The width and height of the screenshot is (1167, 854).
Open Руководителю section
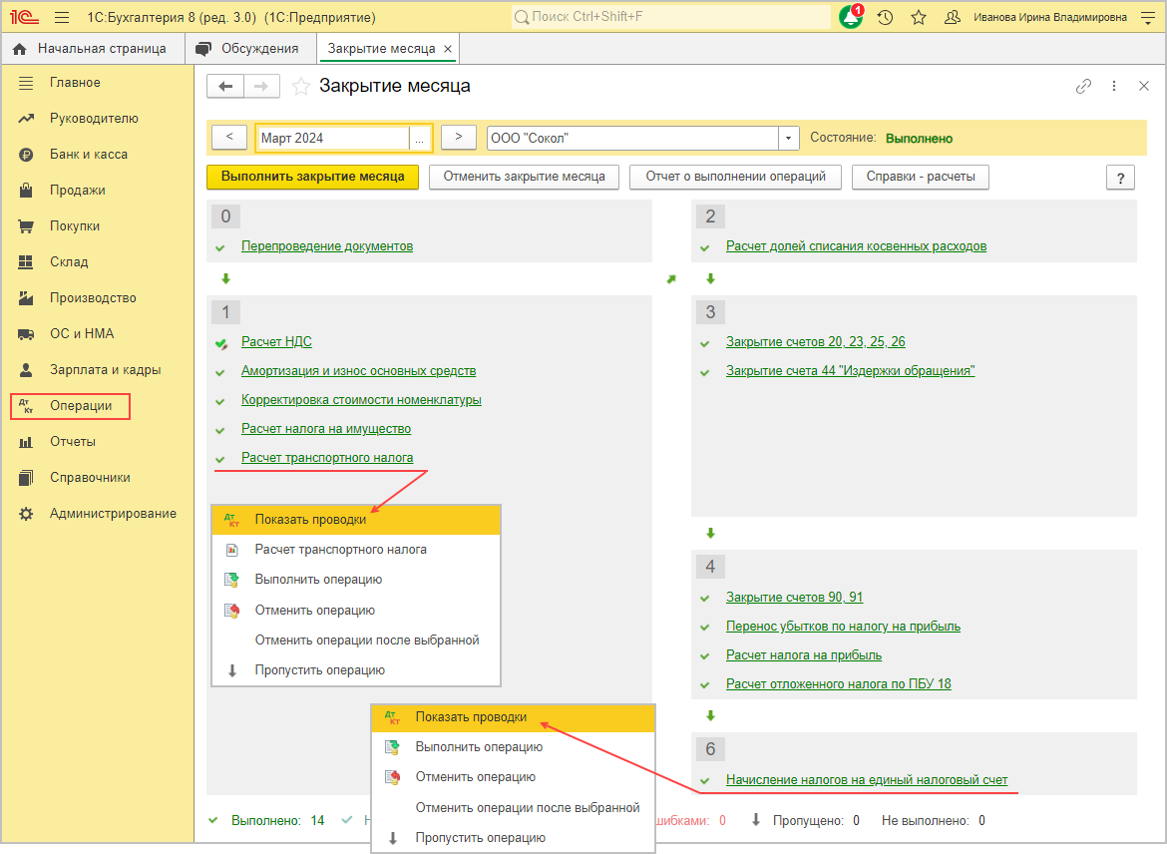coord(94,119)
